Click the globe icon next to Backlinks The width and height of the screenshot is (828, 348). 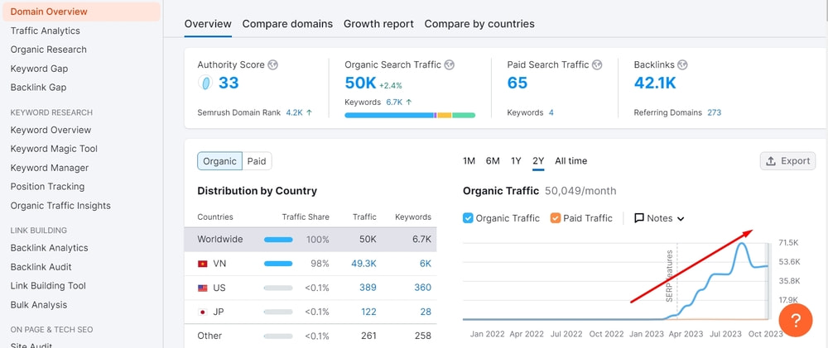point(682,64)
